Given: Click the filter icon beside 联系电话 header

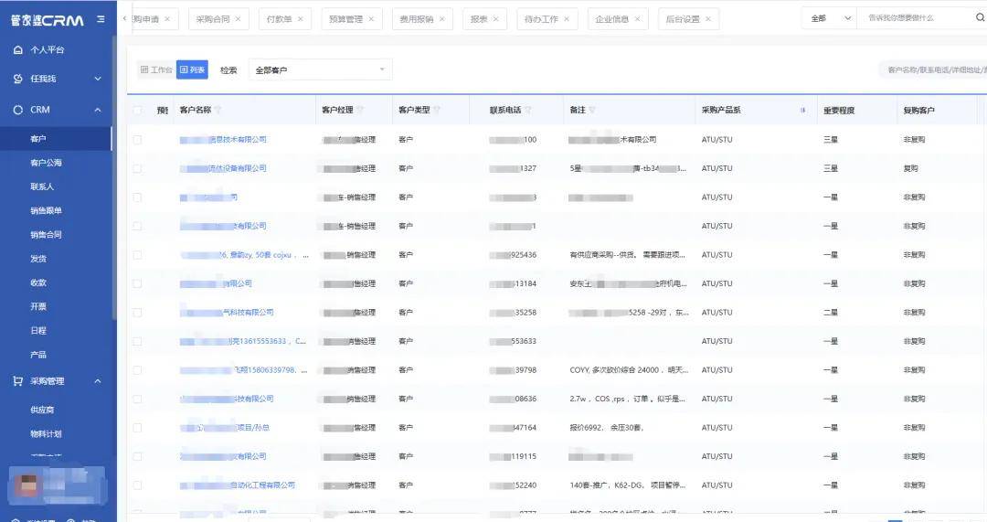Looking at the screenshot, I should tap(528, 111).
